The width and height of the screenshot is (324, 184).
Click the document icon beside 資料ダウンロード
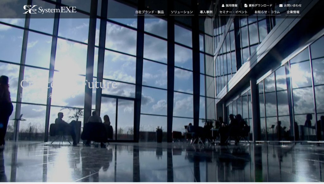[x=246, y=5]
